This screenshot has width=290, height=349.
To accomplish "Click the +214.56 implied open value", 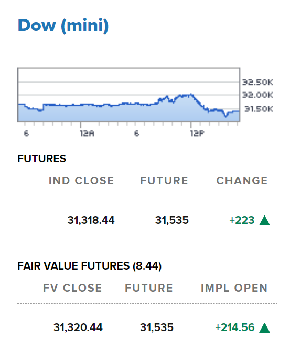I will click(x=235, y=327).
